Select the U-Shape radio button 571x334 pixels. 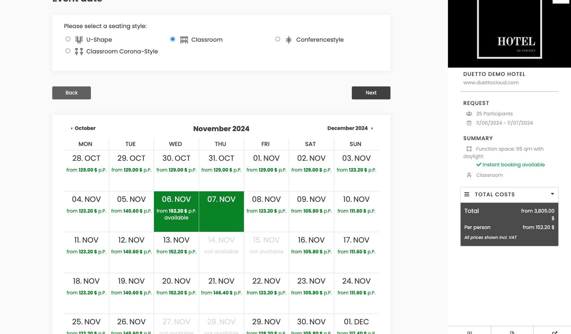point(68,39)
